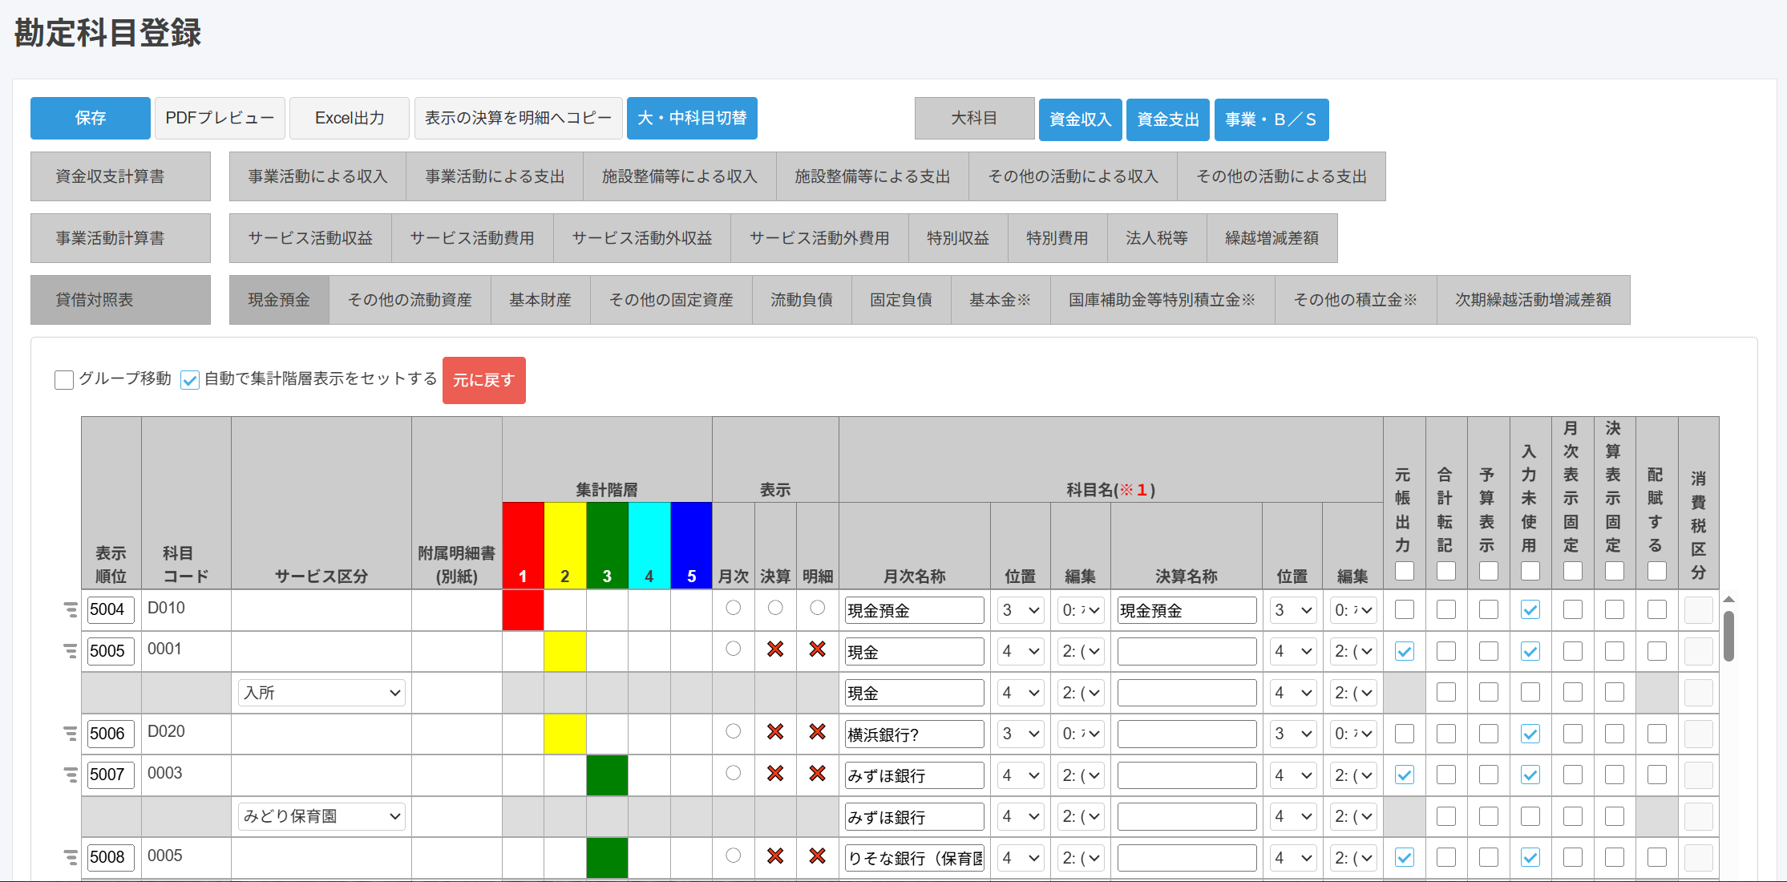Click 明細 red X in みずほ銀行 row 0003

pyautogui.click(x=817, y=774)
